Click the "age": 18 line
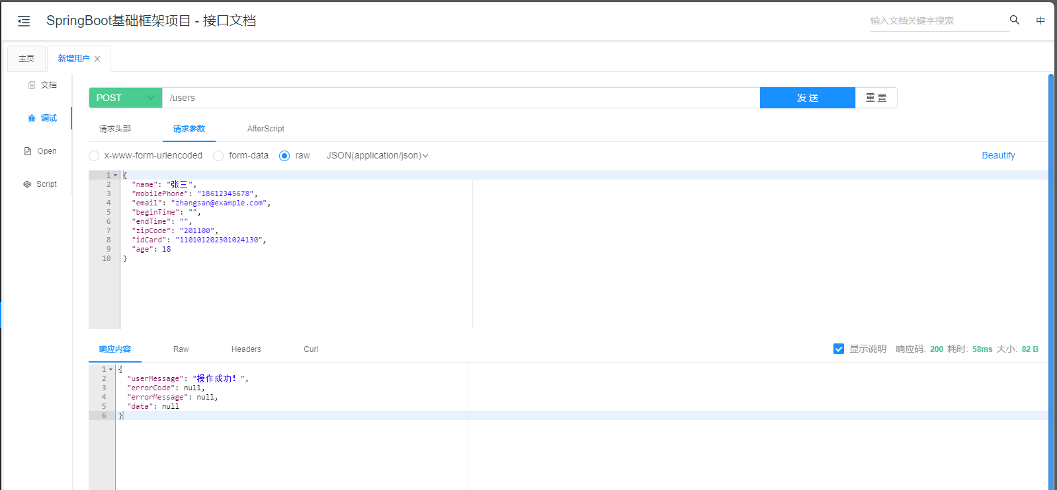This screenshot has width=1057, height=490. [x=151, y=249]
